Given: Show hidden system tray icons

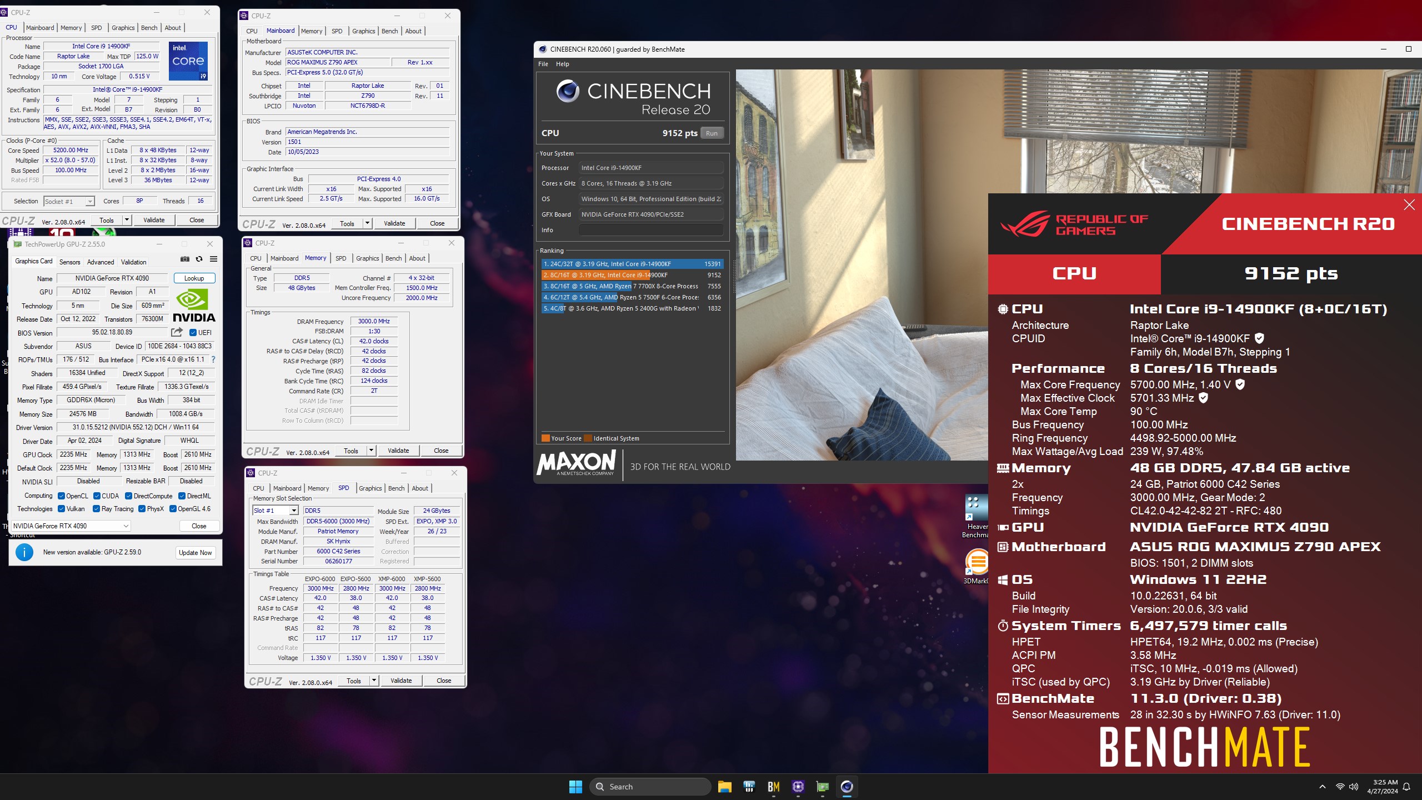Looking at the screenshot, I should pos(1323,787).
